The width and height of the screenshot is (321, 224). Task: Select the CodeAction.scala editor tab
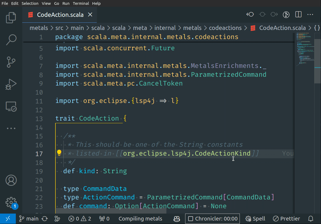pyautogui.click(x=59, y=15)
